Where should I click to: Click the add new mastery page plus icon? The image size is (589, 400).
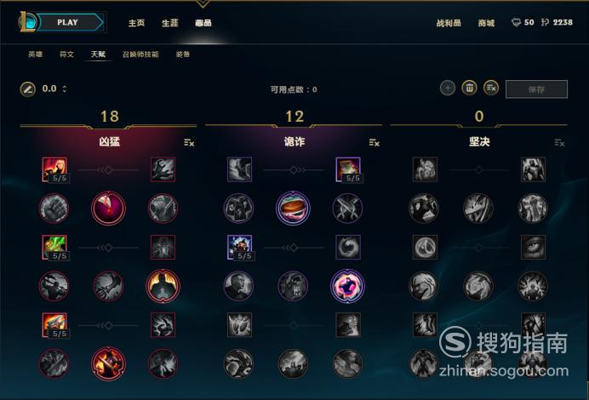(448, 89)
